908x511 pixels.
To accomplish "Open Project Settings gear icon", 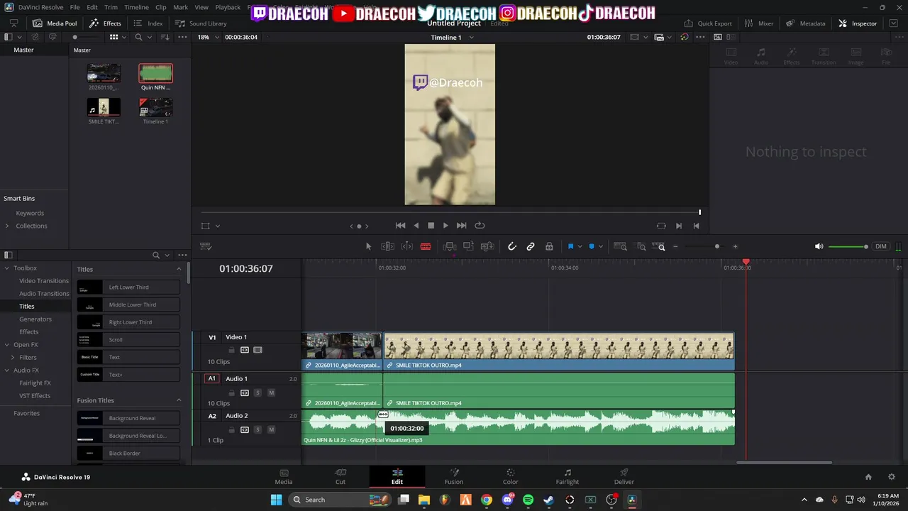I will (892, 477).
